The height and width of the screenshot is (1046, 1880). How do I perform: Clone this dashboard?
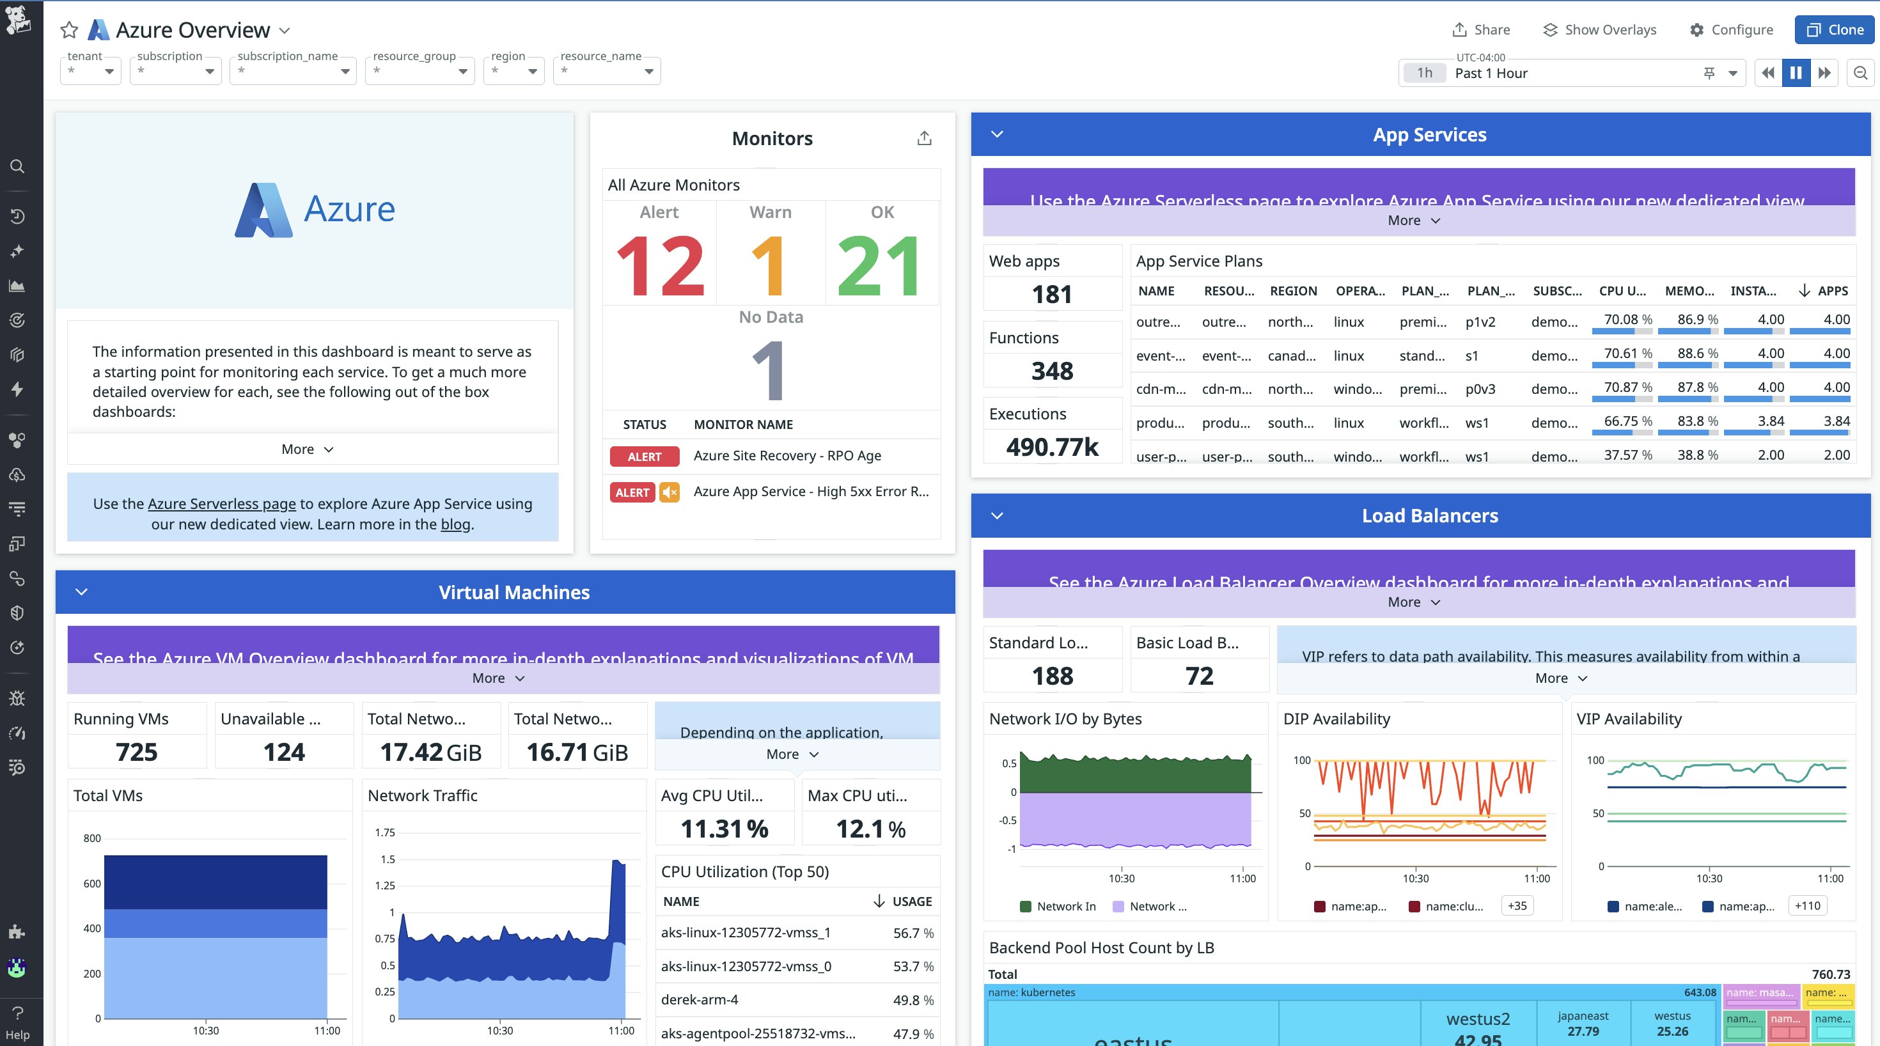click(x=1834, y=30)
